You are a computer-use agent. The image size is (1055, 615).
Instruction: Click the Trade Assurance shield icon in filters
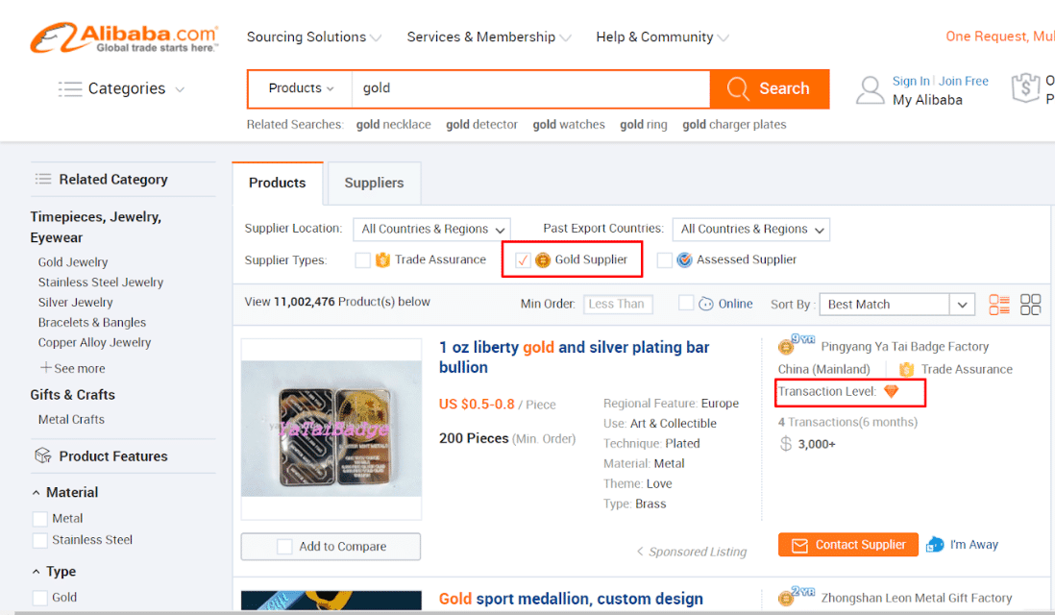(382, 259)
